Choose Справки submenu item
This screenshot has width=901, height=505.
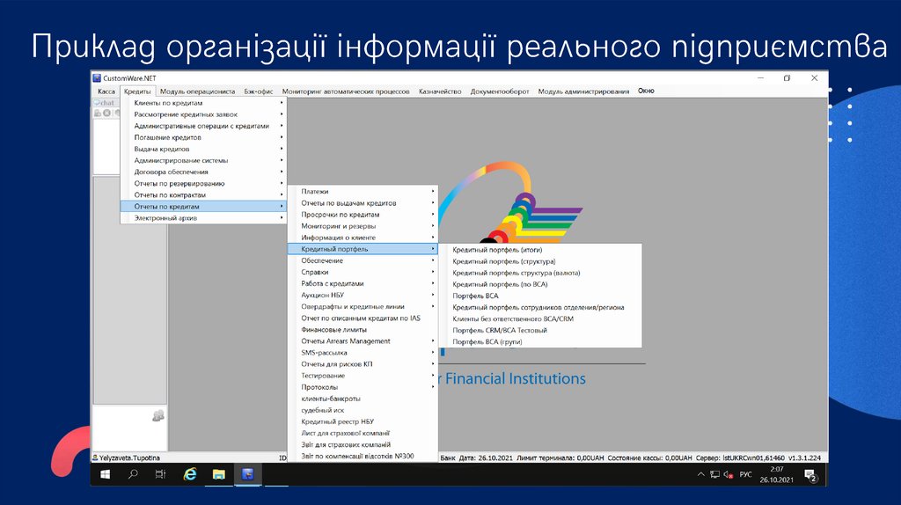click(x=363, y=272)
